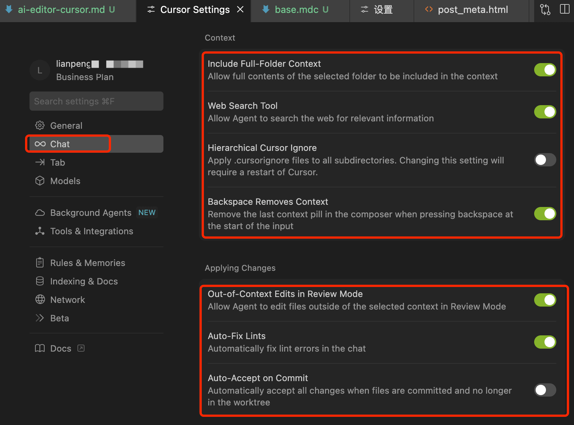Click the Docs book icon

pos(40,348)
